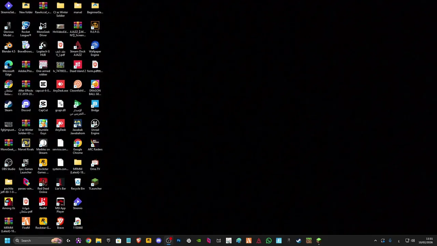
Task: Select the Microsoft Edge desktop icon
Action: pyautogui.click(x=9, y=68)
